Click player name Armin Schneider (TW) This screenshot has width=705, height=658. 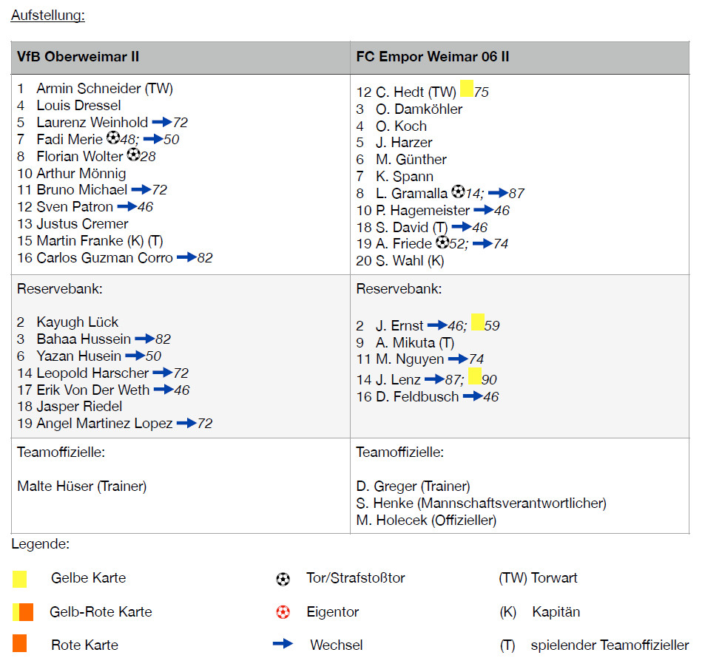click(x=104, y=89)
